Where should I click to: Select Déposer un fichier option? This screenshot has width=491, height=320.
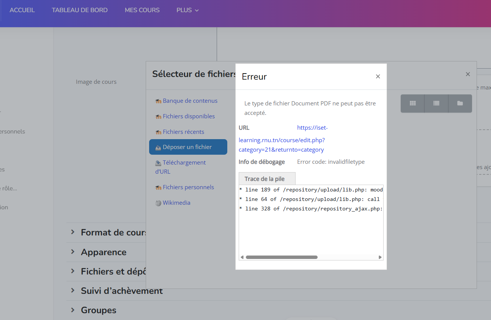188,147
